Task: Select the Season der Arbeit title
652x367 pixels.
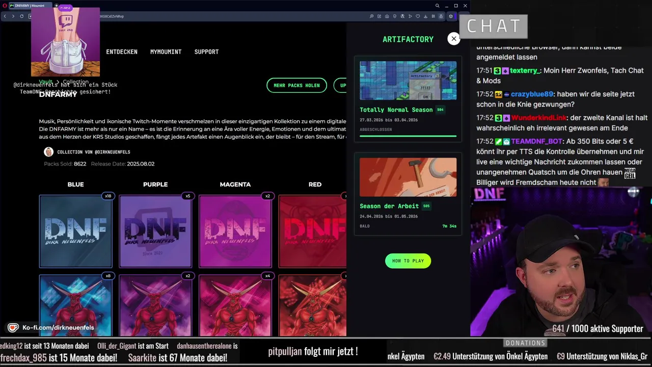Action: click(x=389, y=206)
